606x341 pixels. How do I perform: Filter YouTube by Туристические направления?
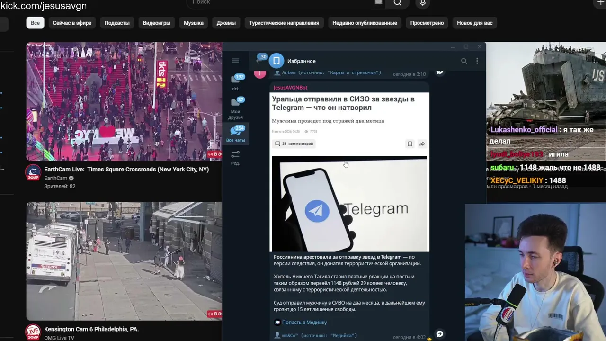pyautogui.click(x=284, y=23)
